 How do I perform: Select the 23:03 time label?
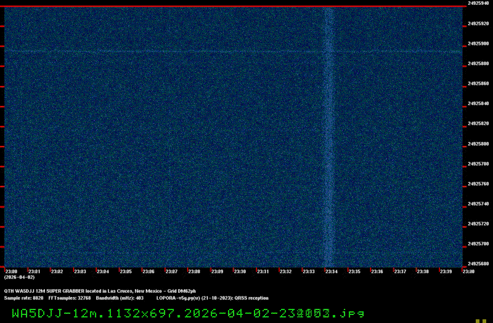pos(80,271)
